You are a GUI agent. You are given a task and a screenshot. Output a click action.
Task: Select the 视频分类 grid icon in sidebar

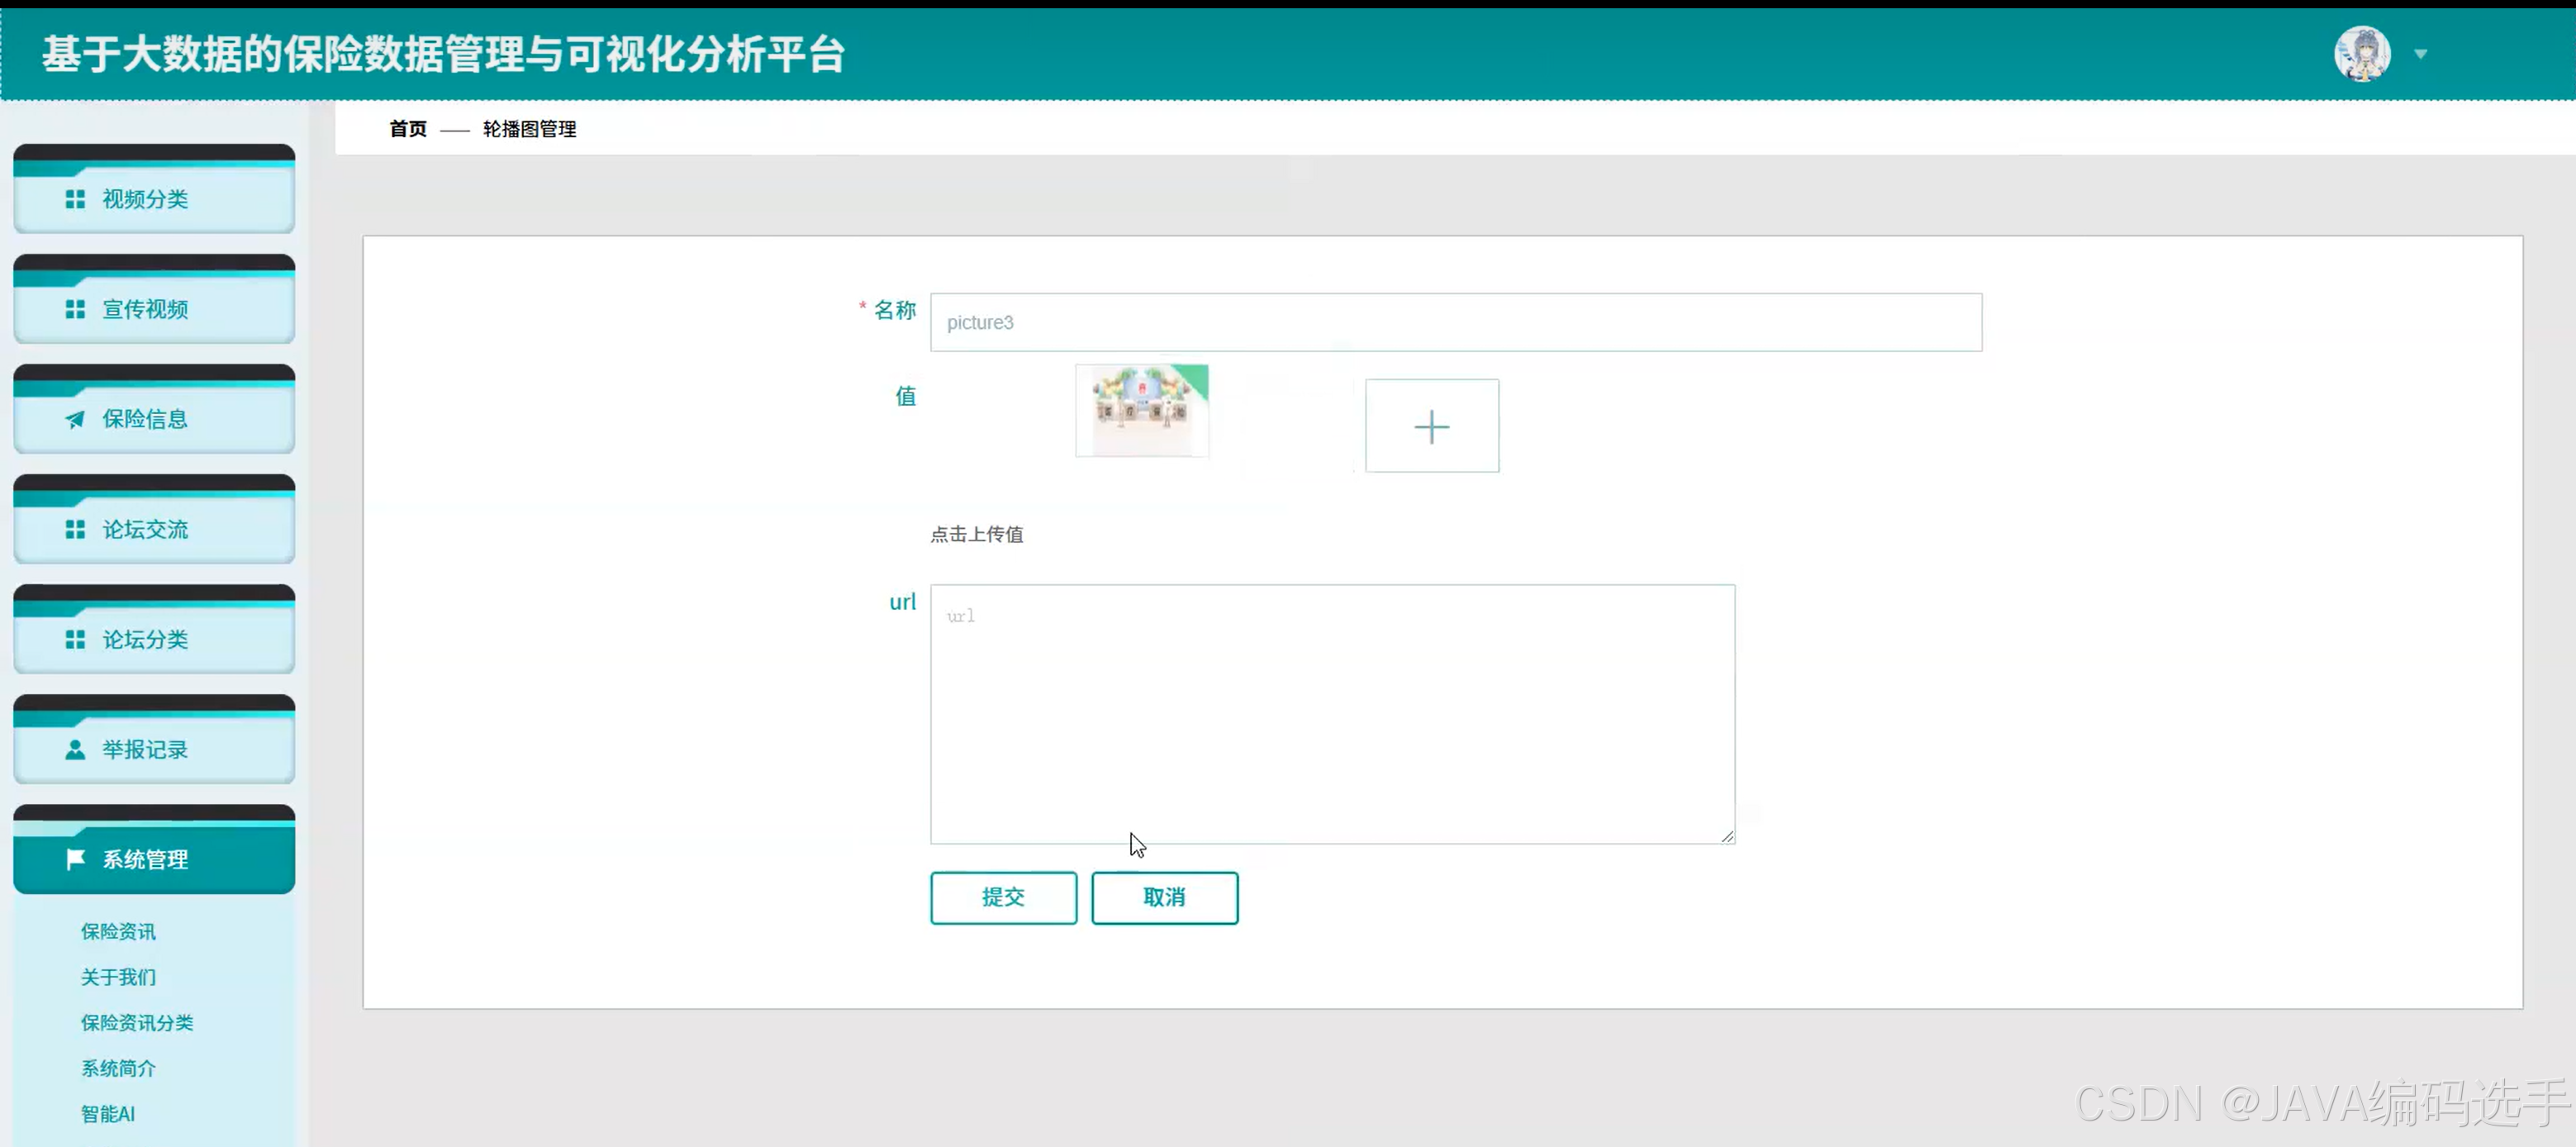tap(75, 198)
